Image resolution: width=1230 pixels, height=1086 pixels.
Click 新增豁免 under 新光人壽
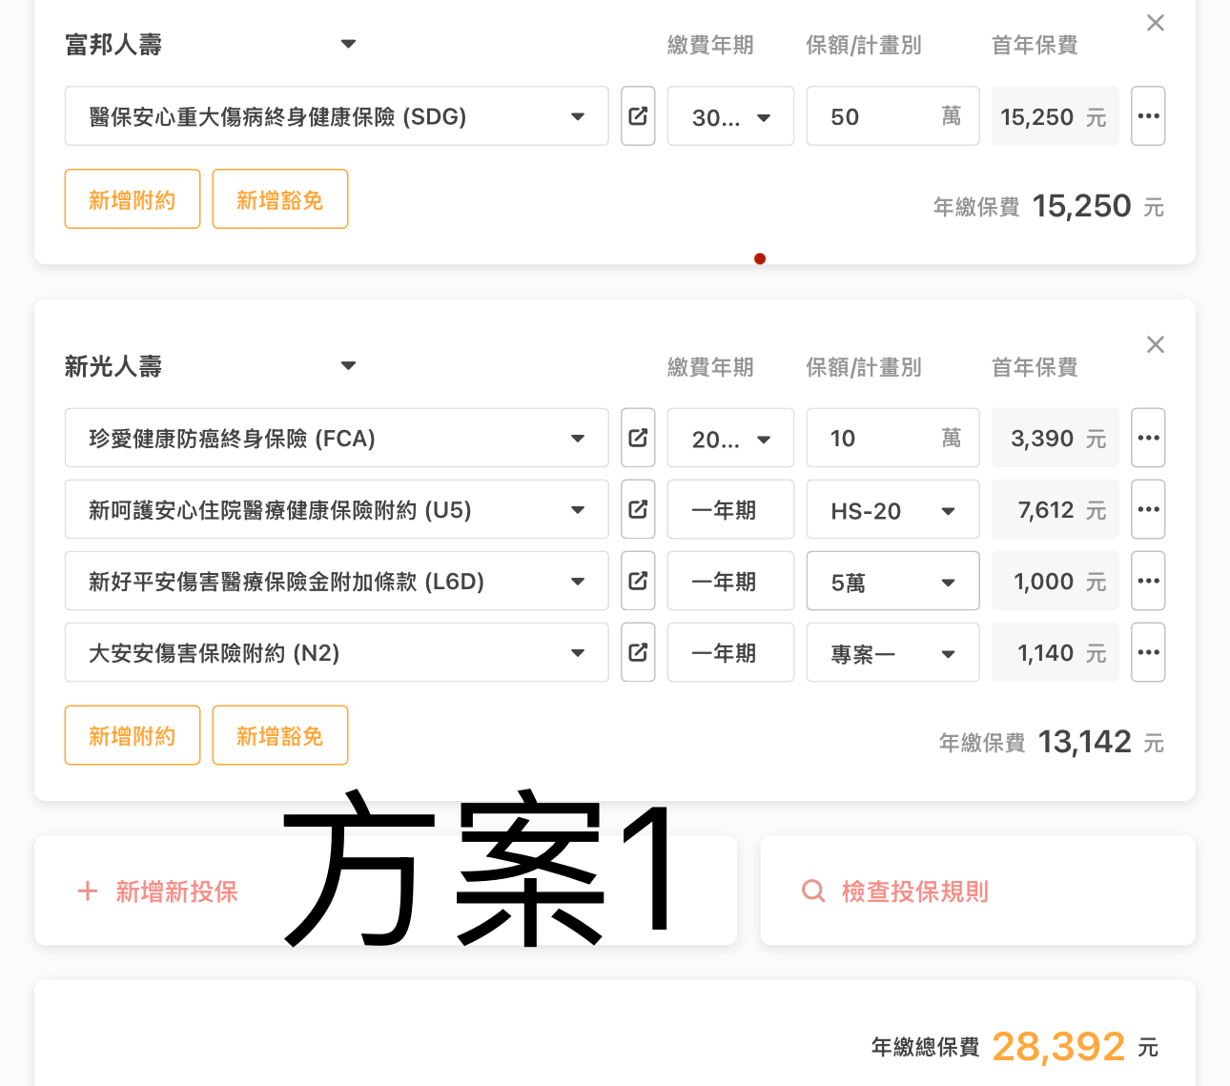(280, 735)
